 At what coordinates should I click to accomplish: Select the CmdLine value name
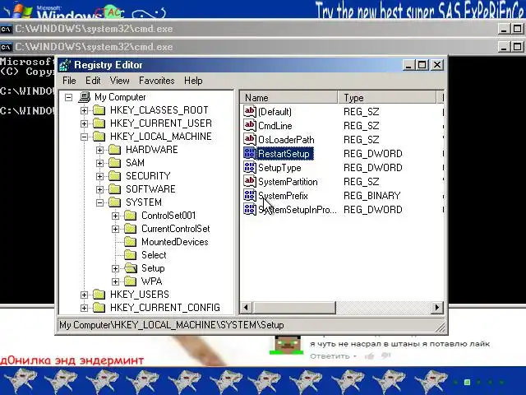tap(275, 126)
